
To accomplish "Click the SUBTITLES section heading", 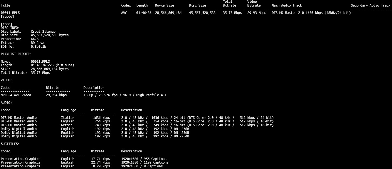I will (10, 144).
